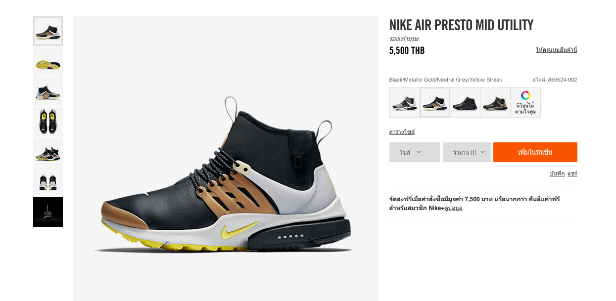This screenshot has width=616, height=301.
Task: Open the NIKEiD custom design color wheel
Action: click(525, 102)
